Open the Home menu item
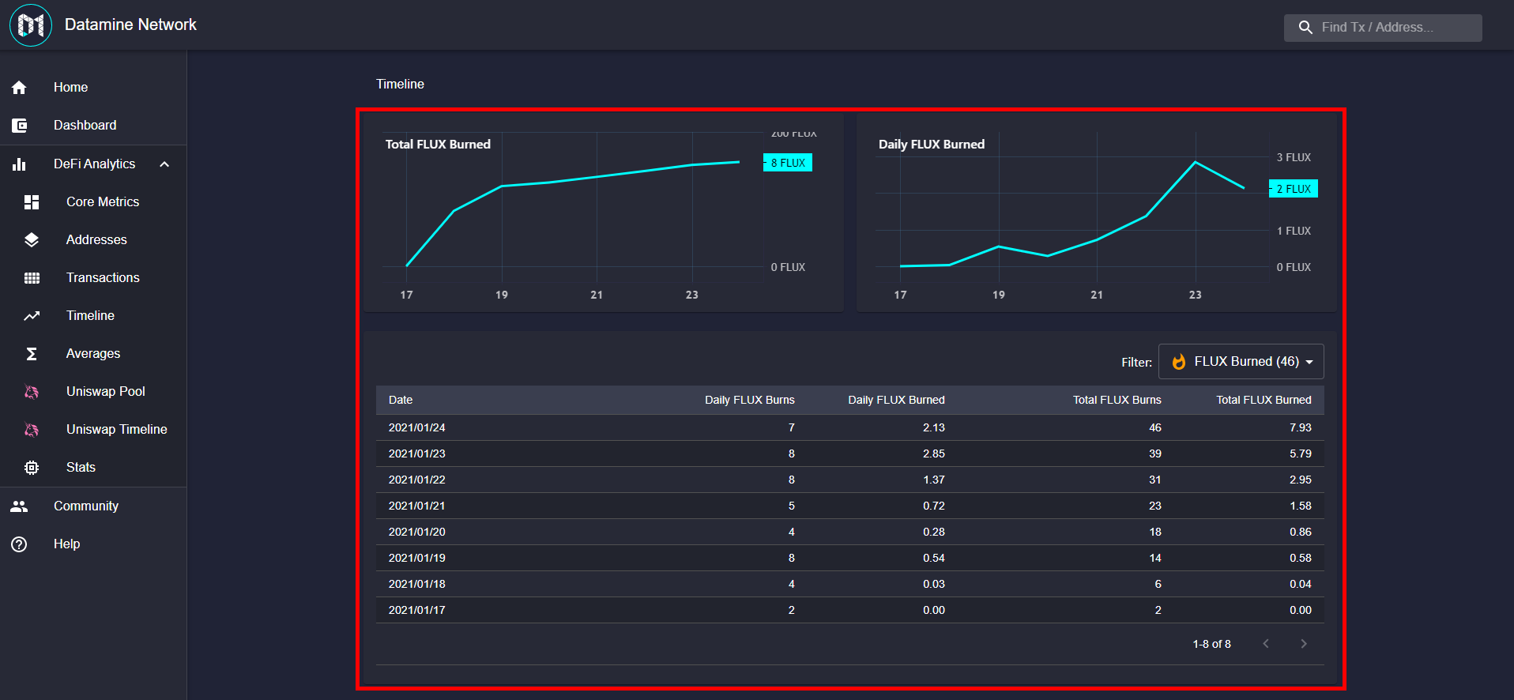Viewport: 1514px width, 700px height. coord(93,88)
